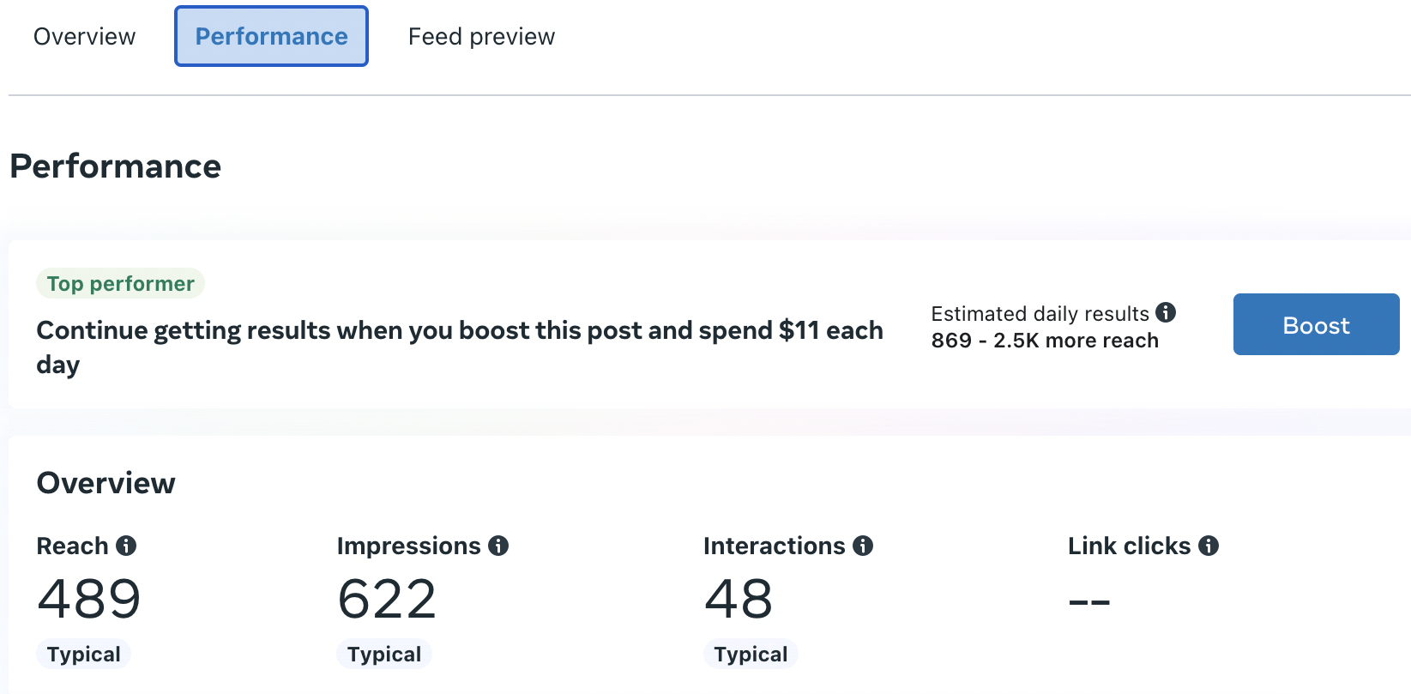
Task: Click the Typical badge under Reach
Action: tap(83, 654)
